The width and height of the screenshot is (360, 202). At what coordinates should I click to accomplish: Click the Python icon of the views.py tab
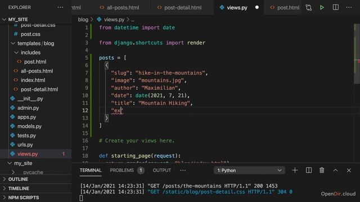222,7
